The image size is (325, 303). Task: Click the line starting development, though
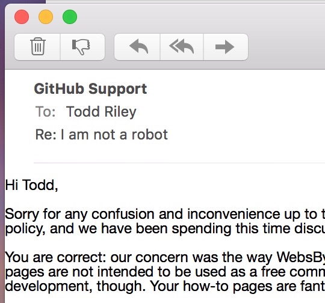click(165, 286)
